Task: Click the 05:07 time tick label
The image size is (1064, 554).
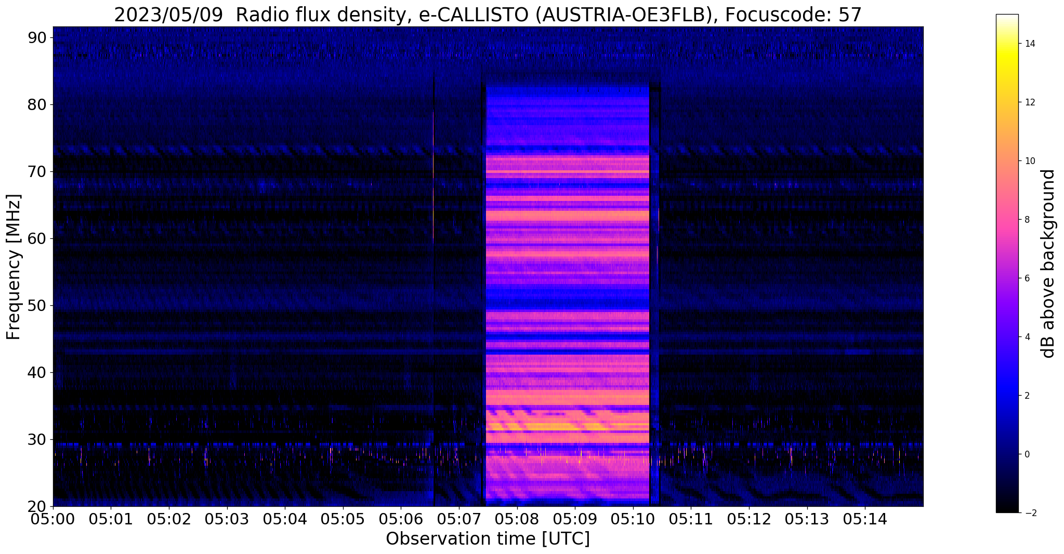Action: click(x=459, y=519)
